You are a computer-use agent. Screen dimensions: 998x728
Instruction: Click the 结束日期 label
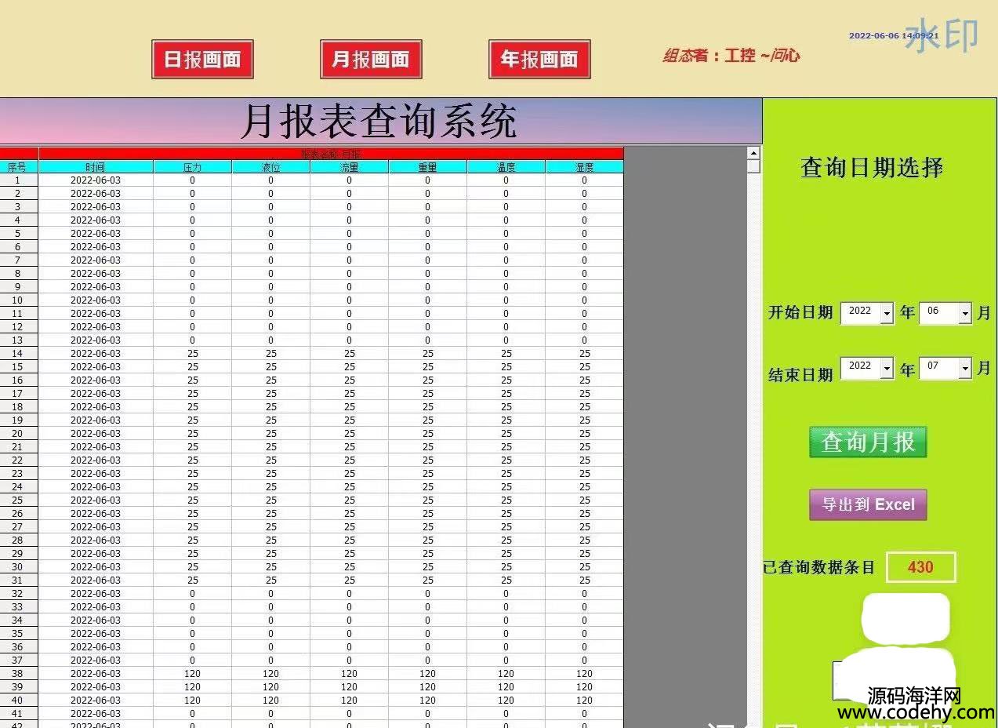point(800,375)
